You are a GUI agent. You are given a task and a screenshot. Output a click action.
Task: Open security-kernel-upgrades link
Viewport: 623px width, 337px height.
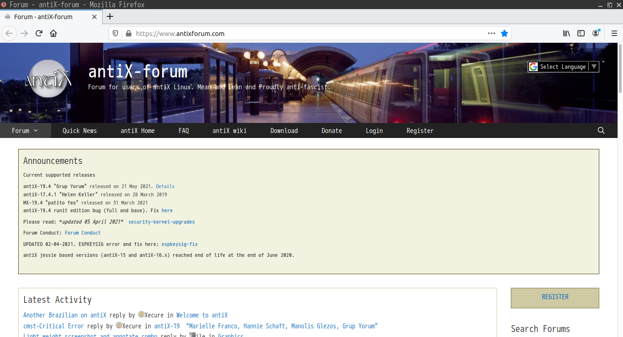161,222
